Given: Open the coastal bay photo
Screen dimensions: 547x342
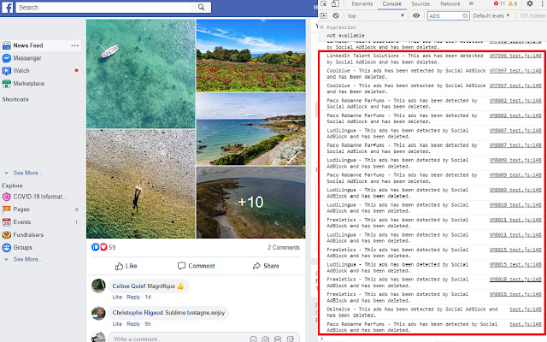Looking at the screenshot, I should point(250,129).
